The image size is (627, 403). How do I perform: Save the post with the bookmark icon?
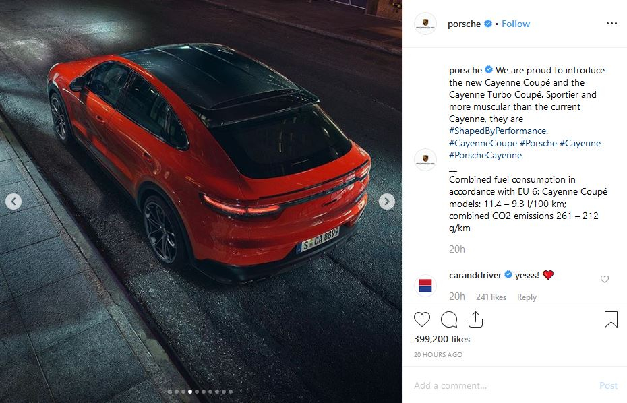(611, 319)
